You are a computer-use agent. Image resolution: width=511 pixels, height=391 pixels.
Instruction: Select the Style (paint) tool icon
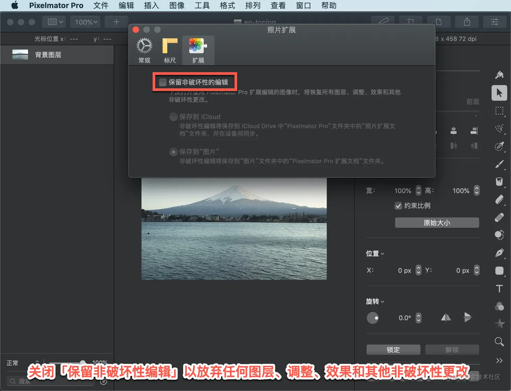point(499,75)
